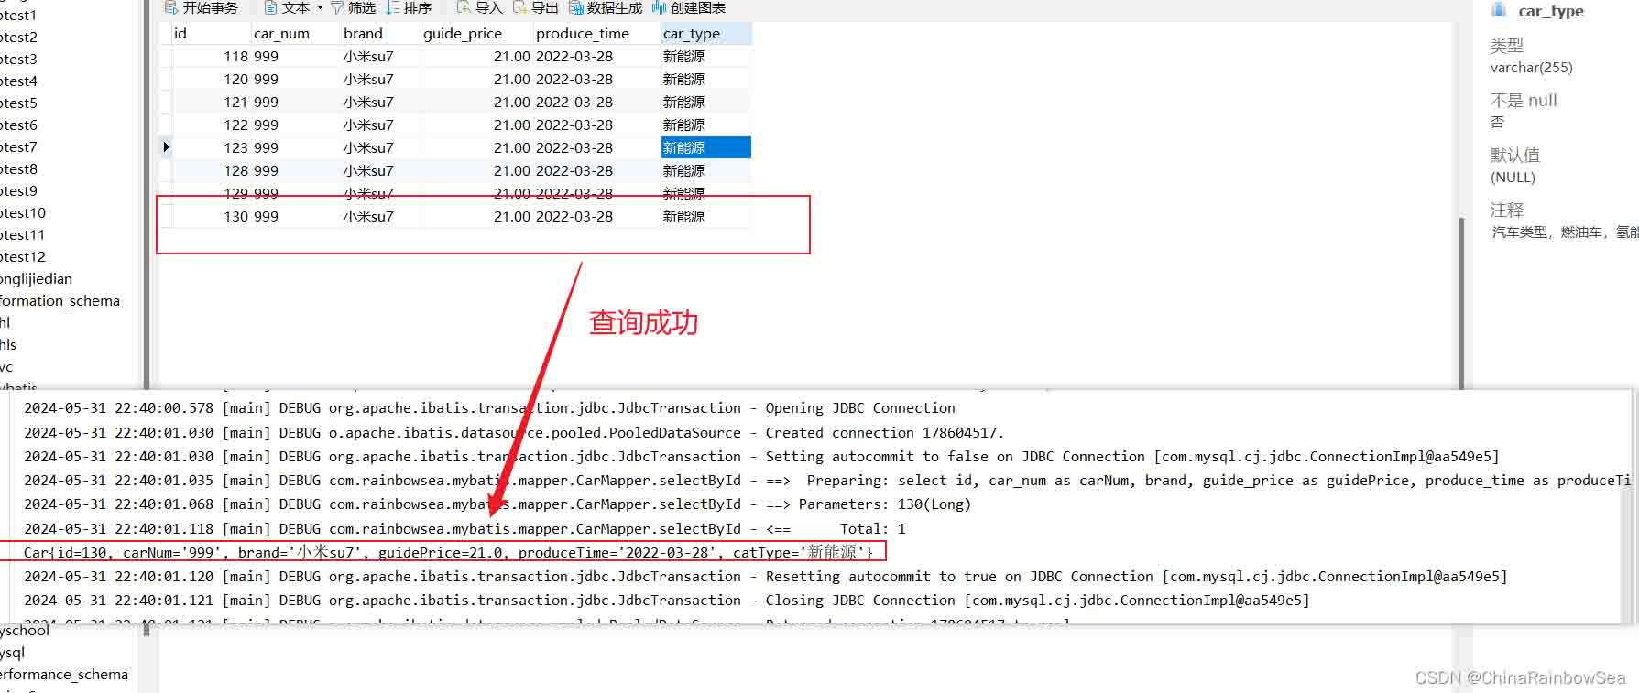Click the car_type title in info panel
The width and height of the screenshot is (1639, 693).
(x=1551, y=11)
